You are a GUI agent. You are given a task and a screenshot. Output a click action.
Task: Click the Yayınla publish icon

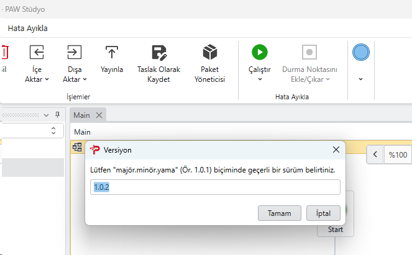coord(112,52)
